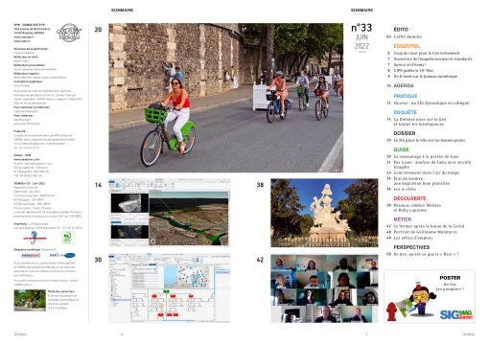Open the 3D map software screenshot, page 14
Screen dimensions: 489x345
pos(170,213)
